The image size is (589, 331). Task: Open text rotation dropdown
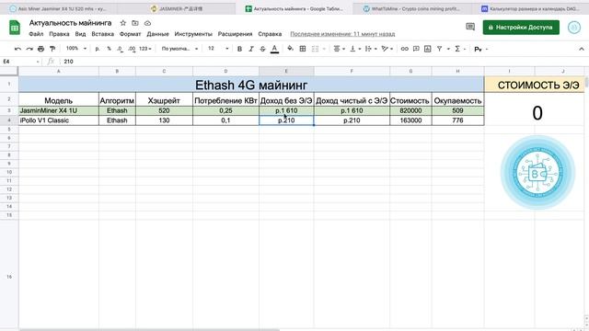(x=387, y=49)
